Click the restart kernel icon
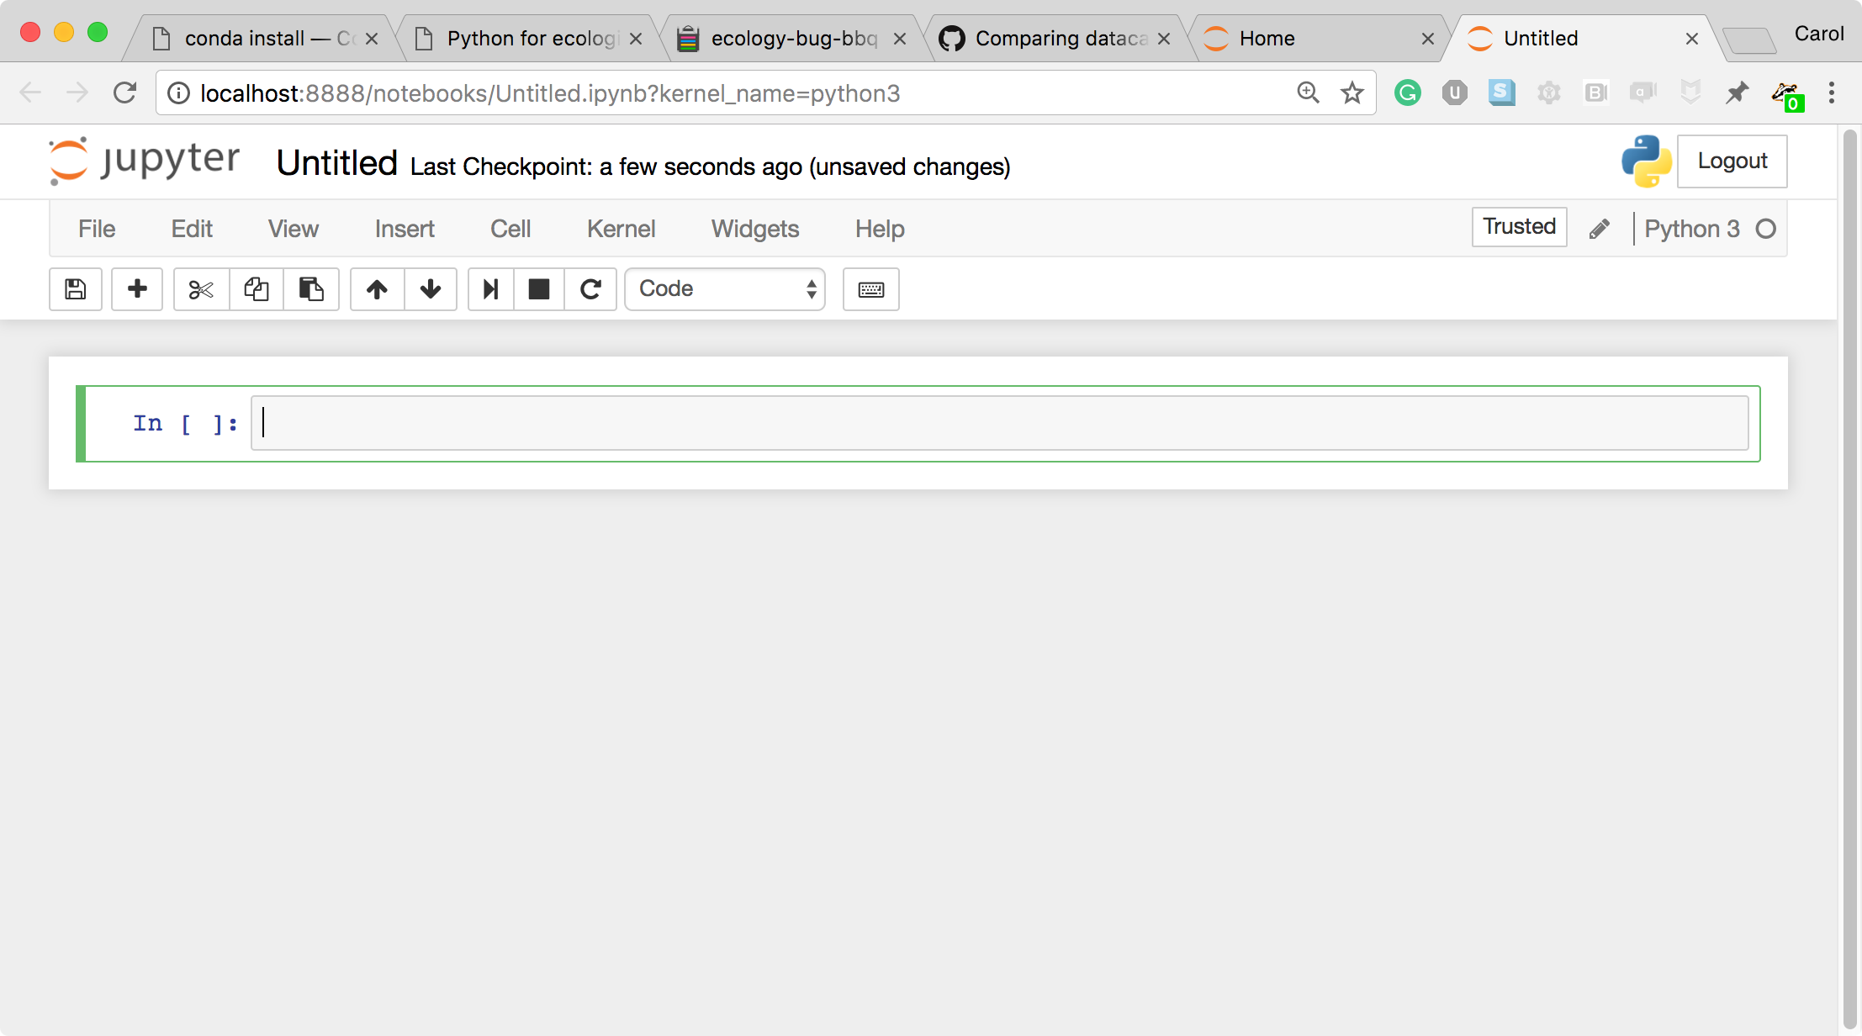The image size is (1862, 1036). click(590, 287)
